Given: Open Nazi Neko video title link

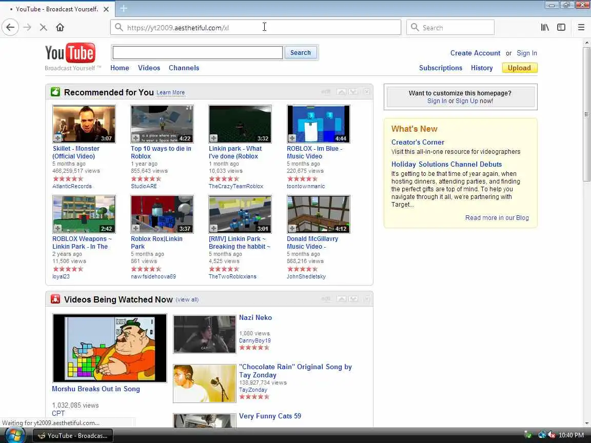Looking at the screenshot, I should pos(255,317).
